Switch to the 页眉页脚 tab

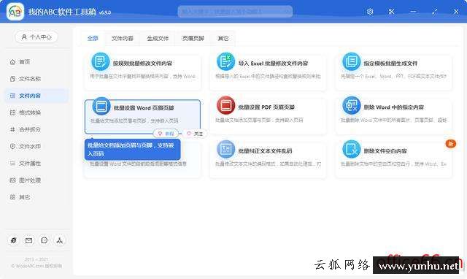pyautogui.click(x=193, y=39)
